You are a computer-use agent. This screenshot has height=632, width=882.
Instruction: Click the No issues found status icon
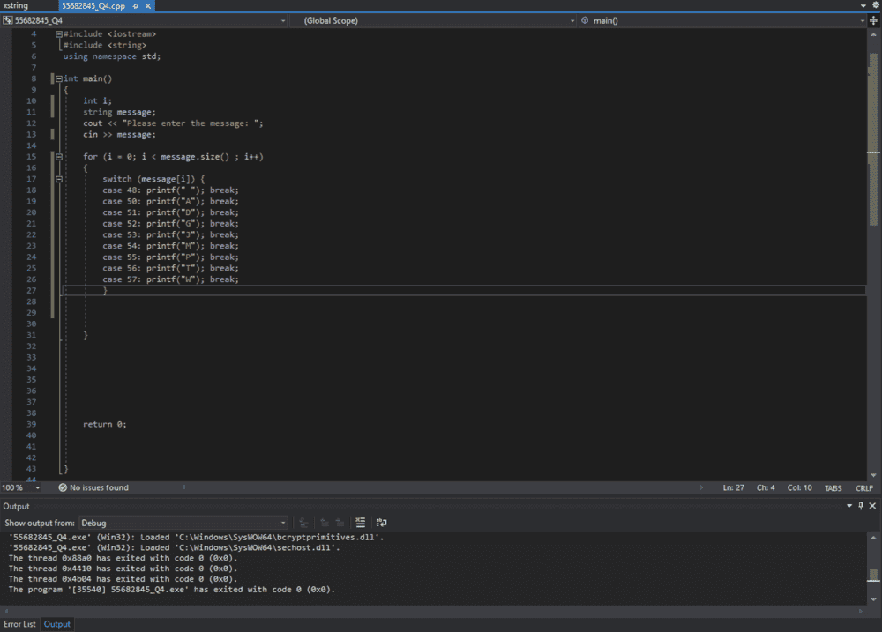[64, 487]
